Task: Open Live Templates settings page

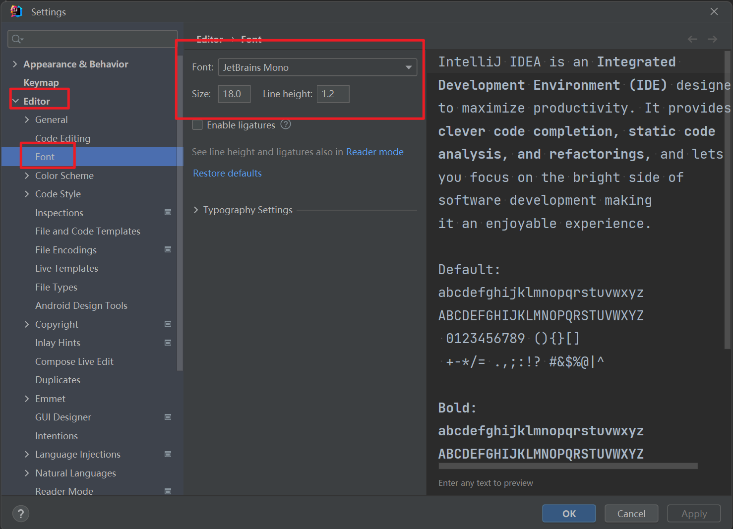Action: (x=66, y=268)
